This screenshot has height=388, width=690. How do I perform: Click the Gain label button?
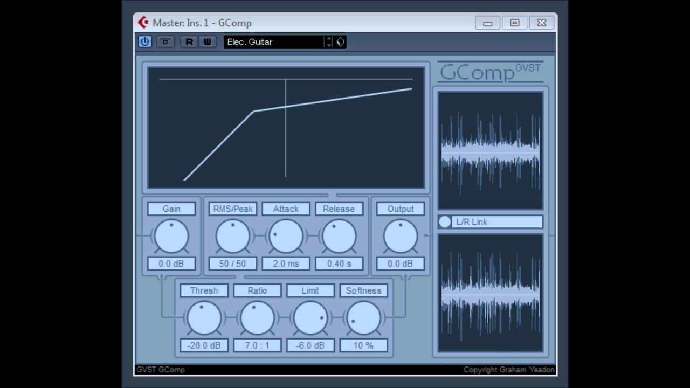coord(171,209)
